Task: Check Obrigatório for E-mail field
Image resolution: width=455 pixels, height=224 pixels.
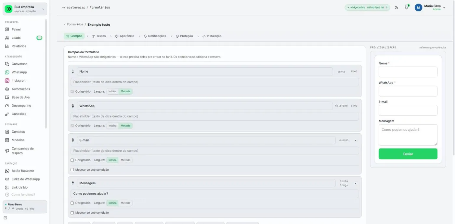Action: pyautogui.click(x=72, y=160)
